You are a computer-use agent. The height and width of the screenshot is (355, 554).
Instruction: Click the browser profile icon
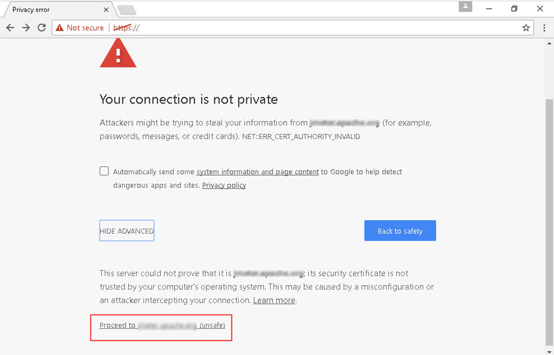[465, 6]
